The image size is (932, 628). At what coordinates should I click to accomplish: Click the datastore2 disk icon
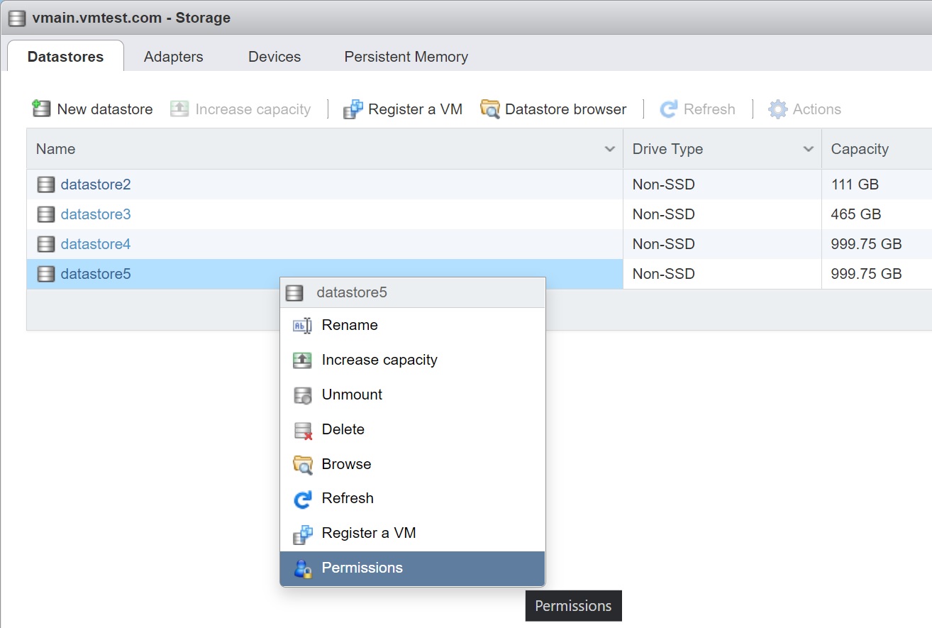pos(45,185)
